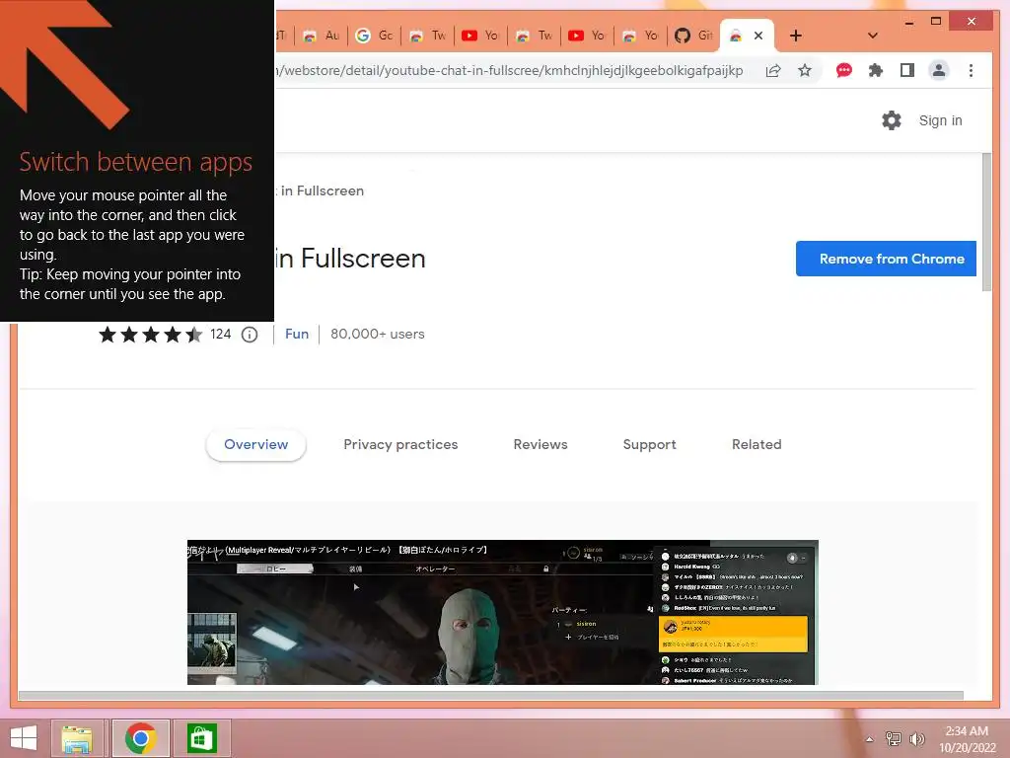The width and height of the screenshot is (1010, 758).
Task: Click Sign in link
Action: click(940, 120)
